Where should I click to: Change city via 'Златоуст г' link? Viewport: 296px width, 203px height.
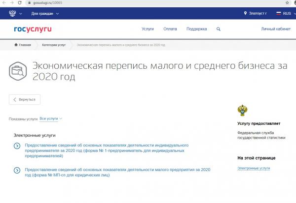click(258, 13)
